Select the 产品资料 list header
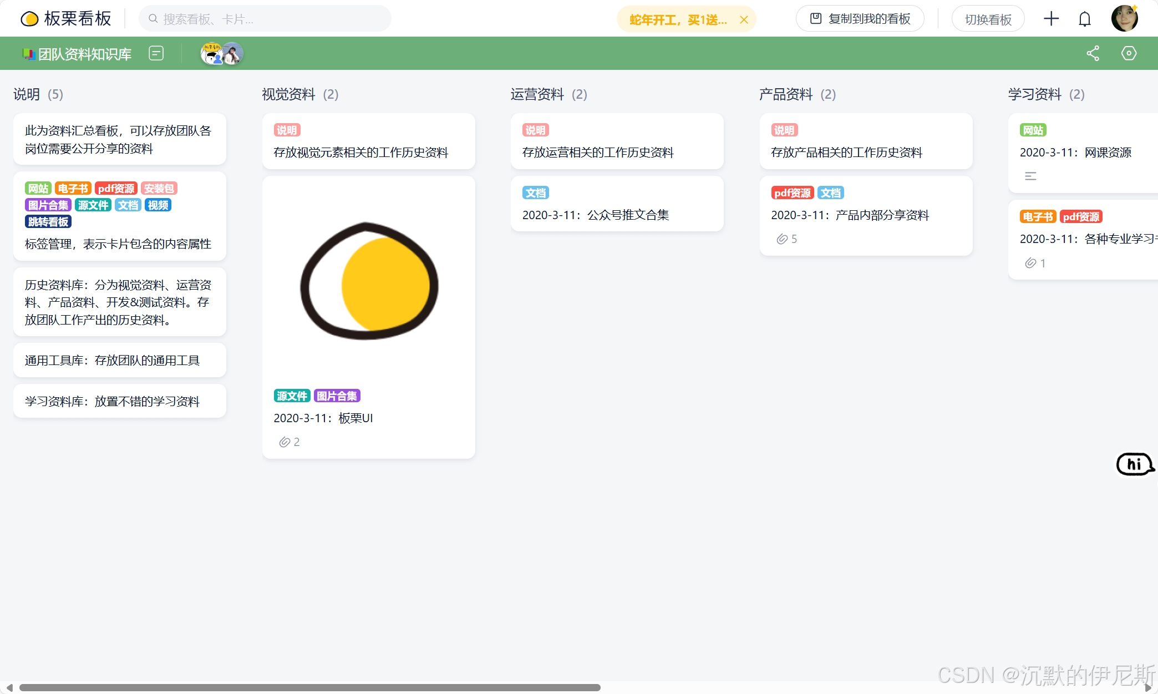The height and width of the screenshot is (694, 1158). [x=785, y=94]
